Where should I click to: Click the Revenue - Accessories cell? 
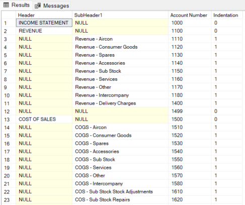pyautogui.click(x=120, y=63)
